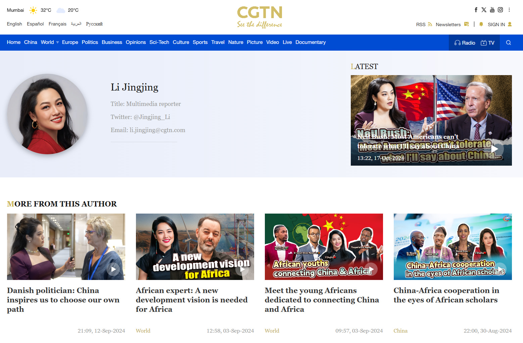This screenshot has width=523, height=343.
Task: Click World tag under African expert article
Action: (143, 331)
